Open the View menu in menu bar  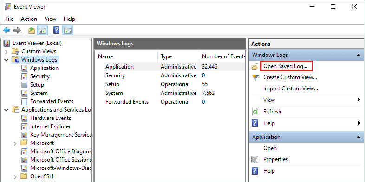pos(50,19)
